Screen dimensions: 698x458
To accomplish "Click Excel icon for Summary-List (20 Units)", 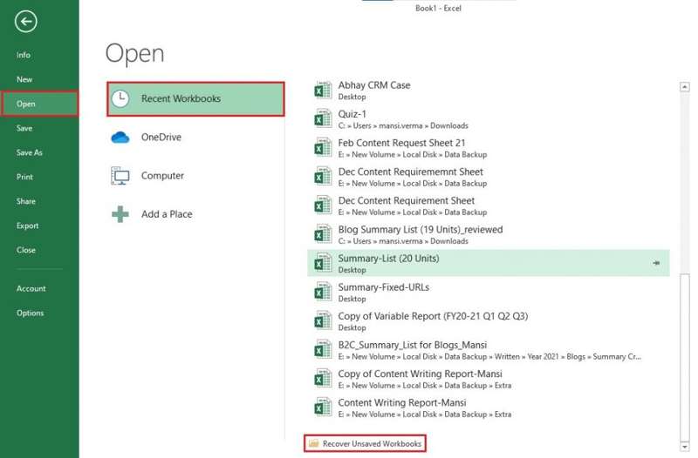I will click(323, 264).
